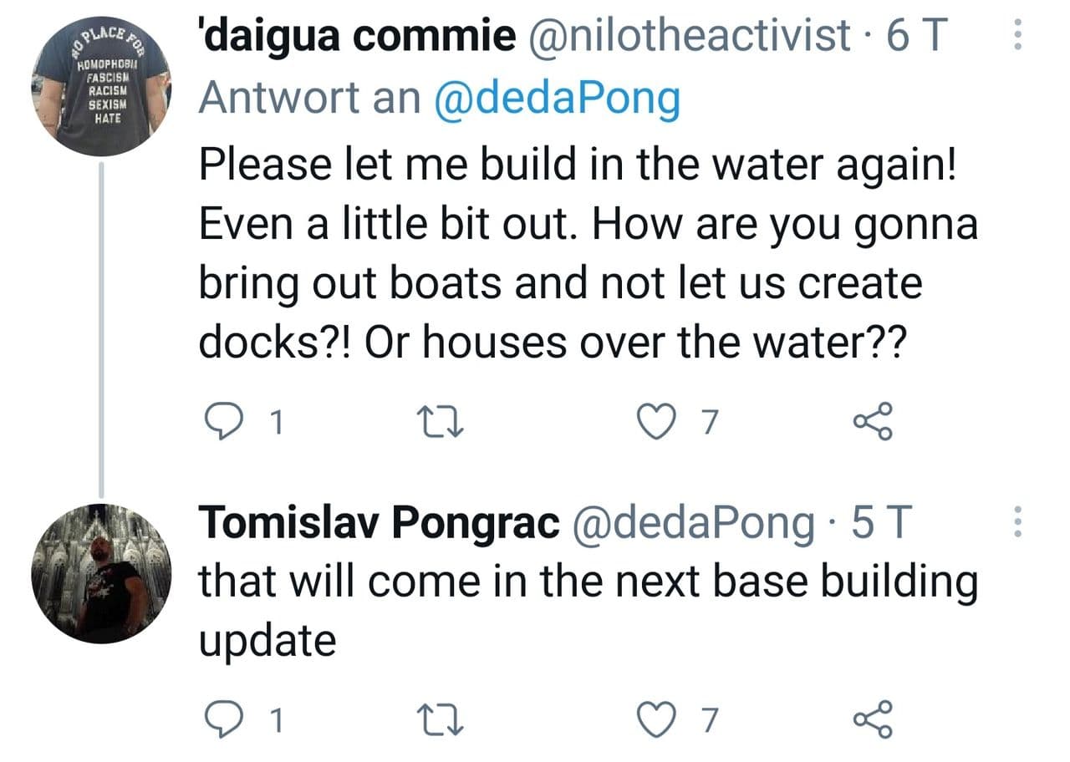Open more options for daigua commie's tweet
Screen dimensions: 1070x762
(x=1017, y=36)
